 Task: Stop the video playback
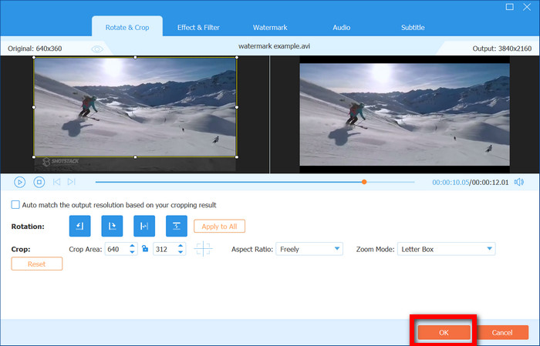[x=38, y=182]
